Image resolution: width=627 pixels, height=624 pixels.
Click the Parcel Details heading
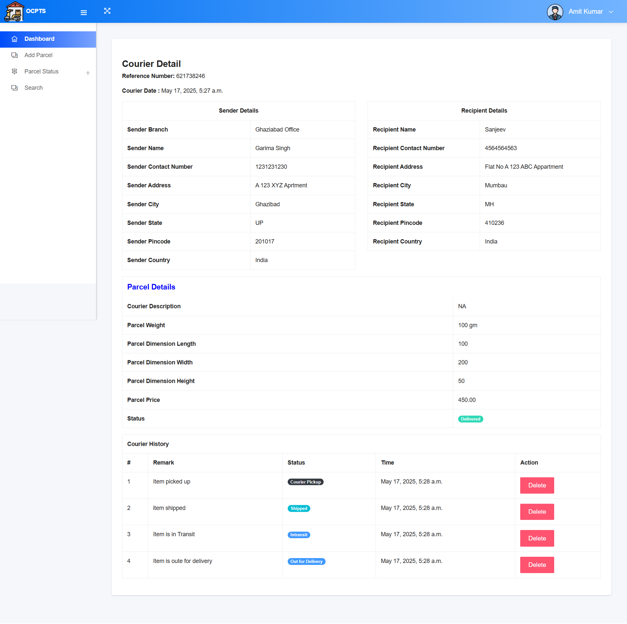151,287
